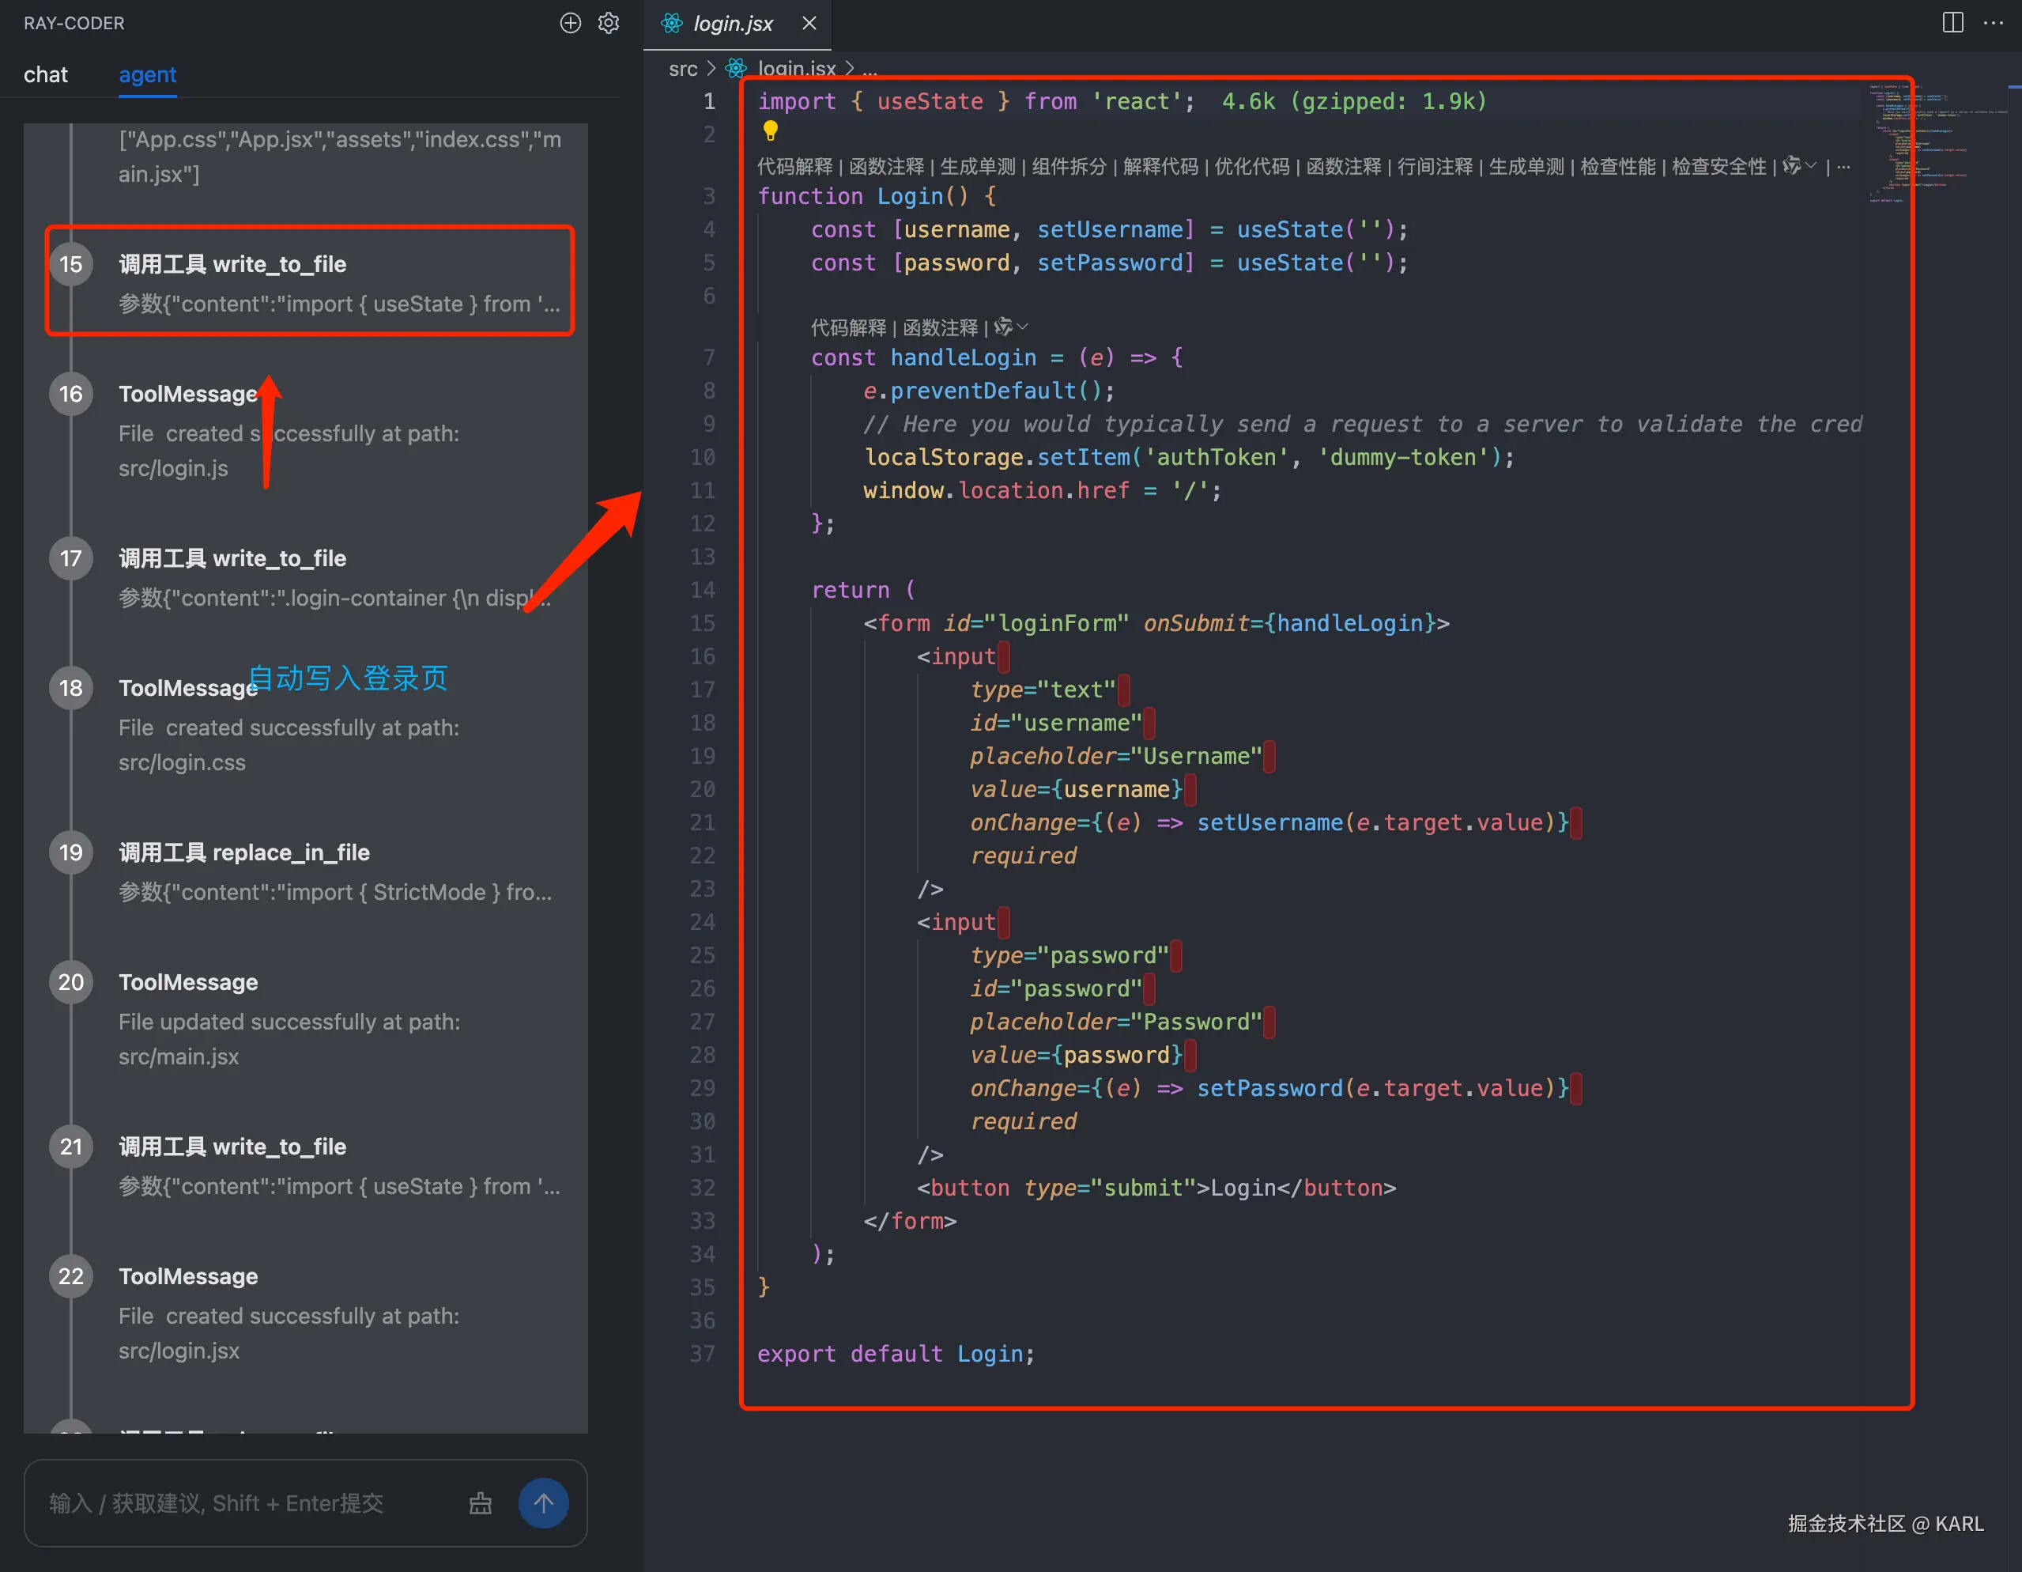Switch to the chat tab

pyautogui.click(x=45, y=75)
